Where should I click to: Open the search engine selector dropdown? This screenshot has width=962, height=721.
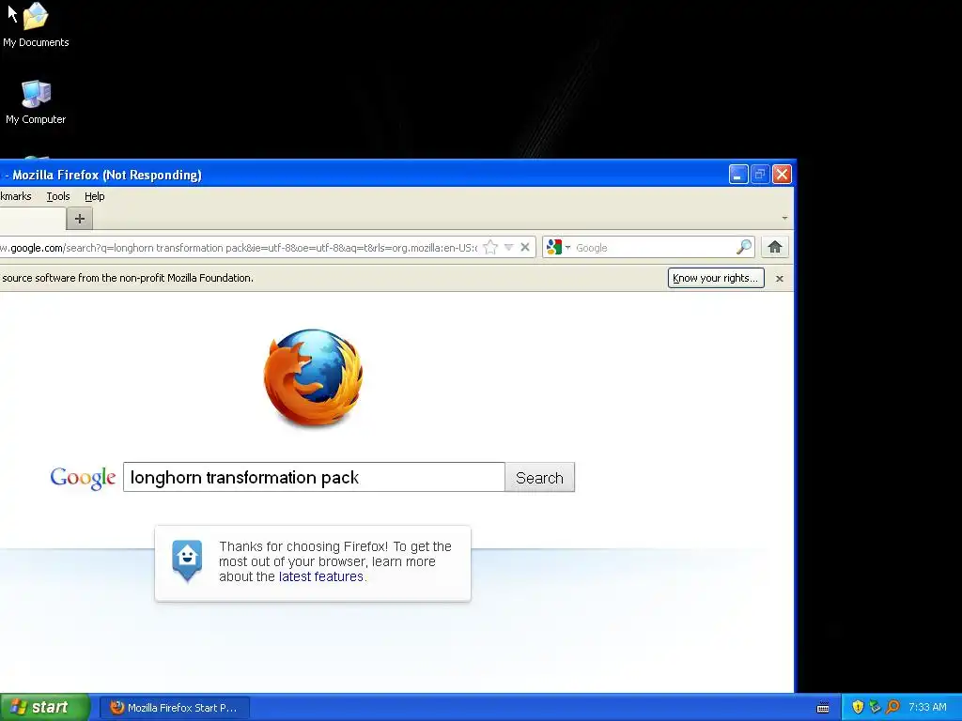558,247
